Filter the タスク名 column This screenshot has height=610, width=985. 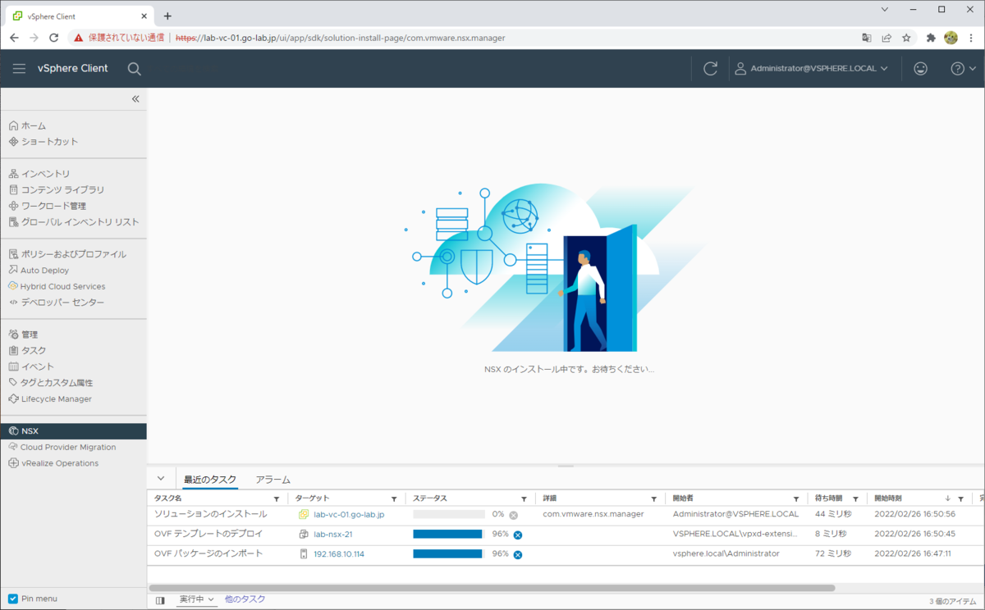(x=276, y=499)
